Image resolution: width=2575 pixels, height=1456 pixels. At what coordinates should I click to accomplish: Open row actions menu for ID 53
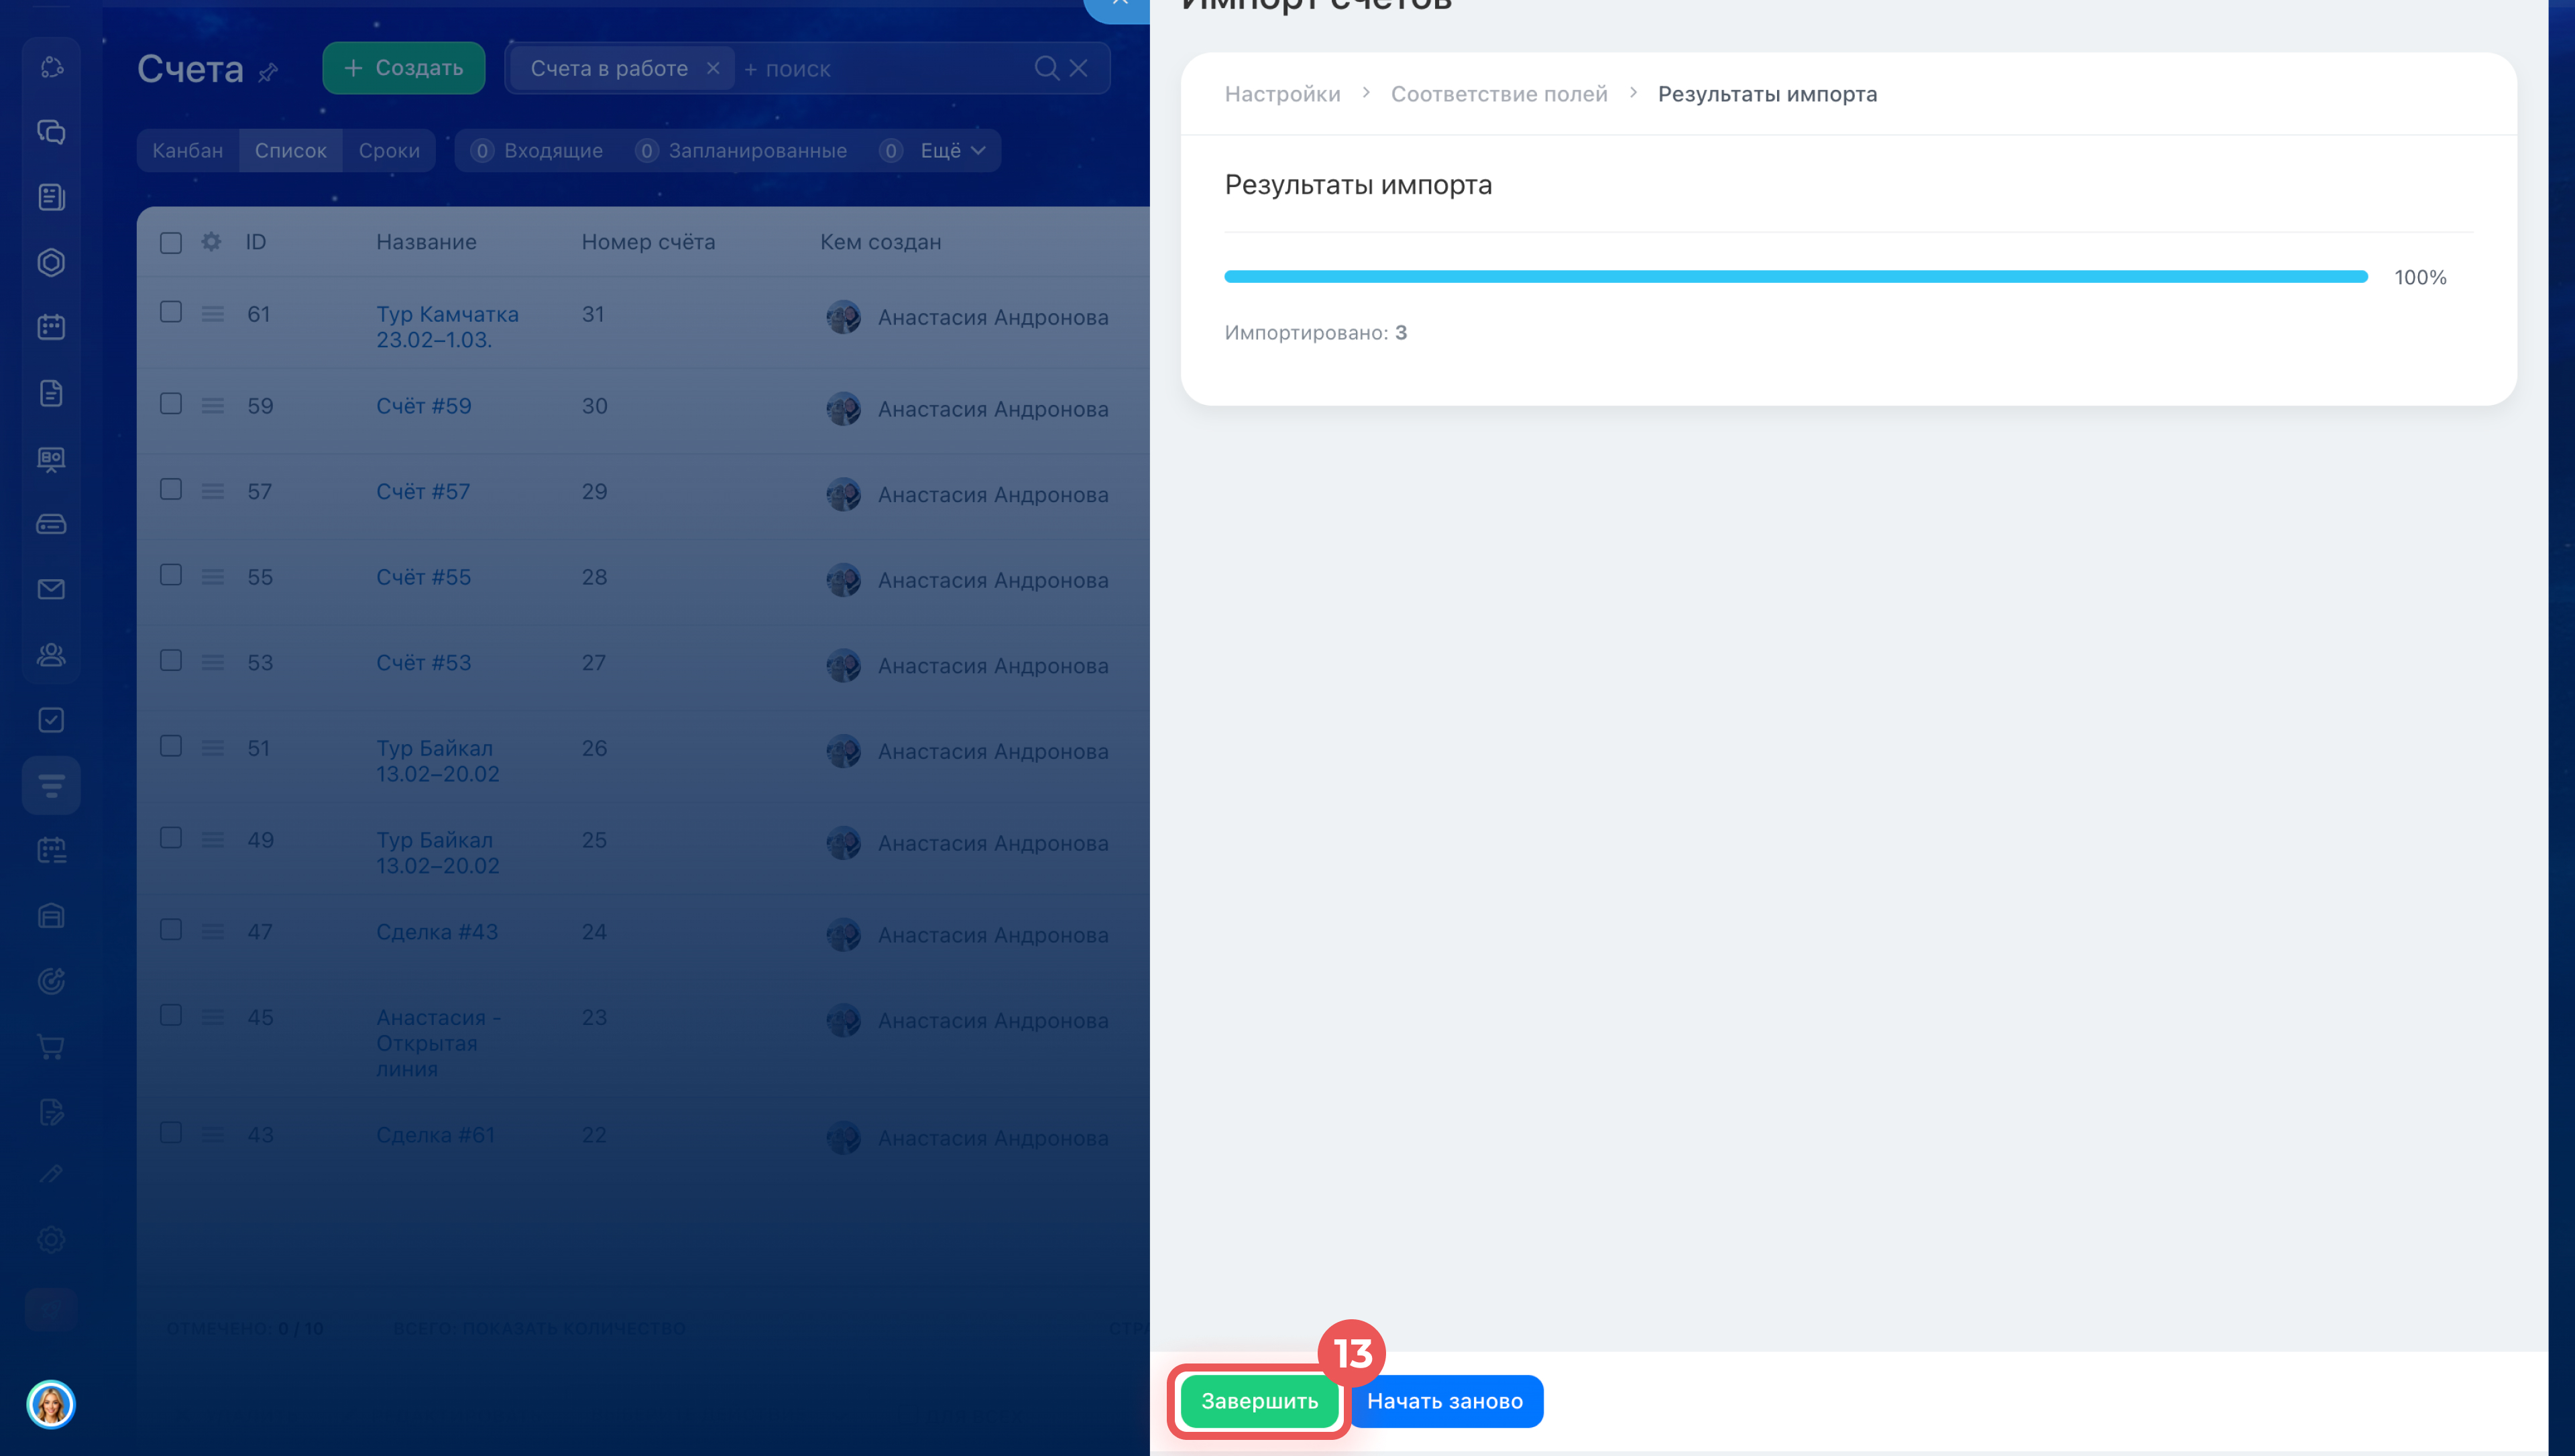pos(213,662)
